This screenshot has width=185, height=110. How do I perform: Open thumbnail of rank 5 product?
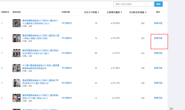17,83
